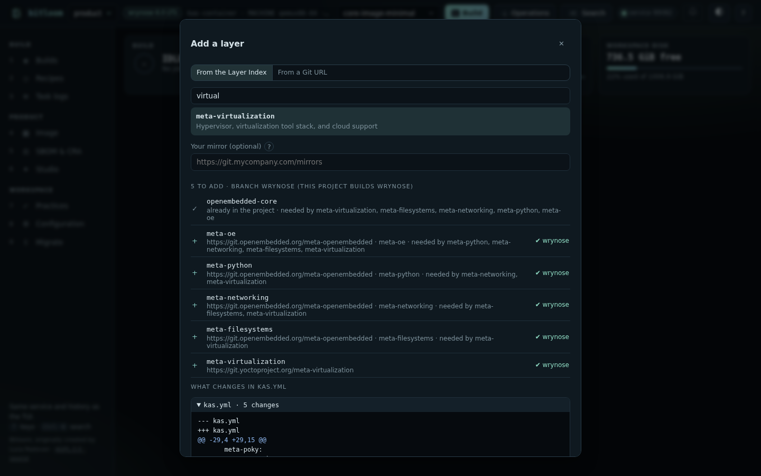Click the mirror URL input field
This screenshot has width=761, height=476.
(x=380, y=162)
